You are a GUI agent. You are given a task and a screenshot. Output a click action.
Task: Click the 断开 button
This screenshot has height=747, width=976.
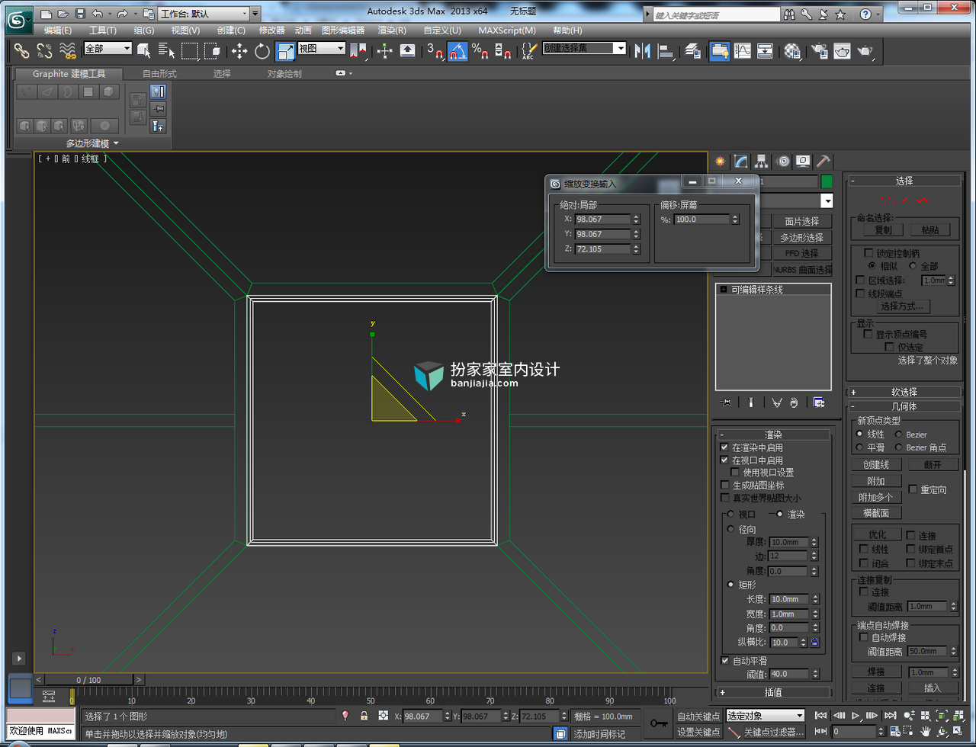pyautogui.click(x=932, y=464)
